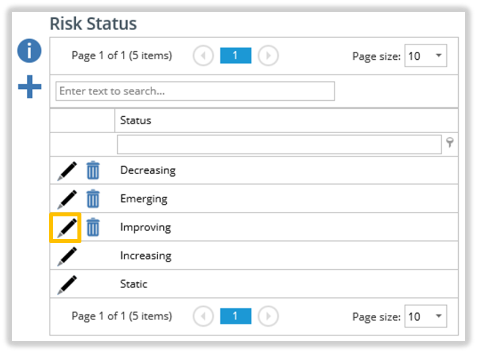Delete the Decreasing status row
477x353 pixels.
(93, 170)
